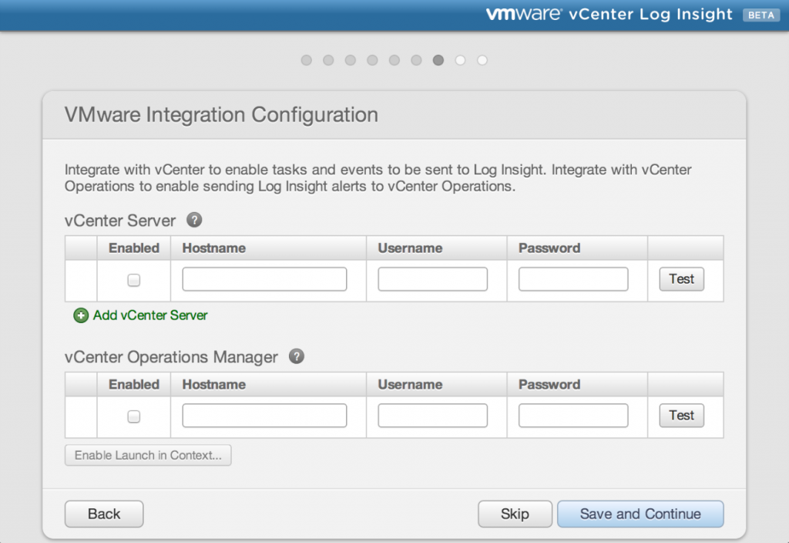Viewport: 789px width, 543px height.
Task: Click Enable Launch in Context button
Action: pyautogui.click(x=148, y=455)
